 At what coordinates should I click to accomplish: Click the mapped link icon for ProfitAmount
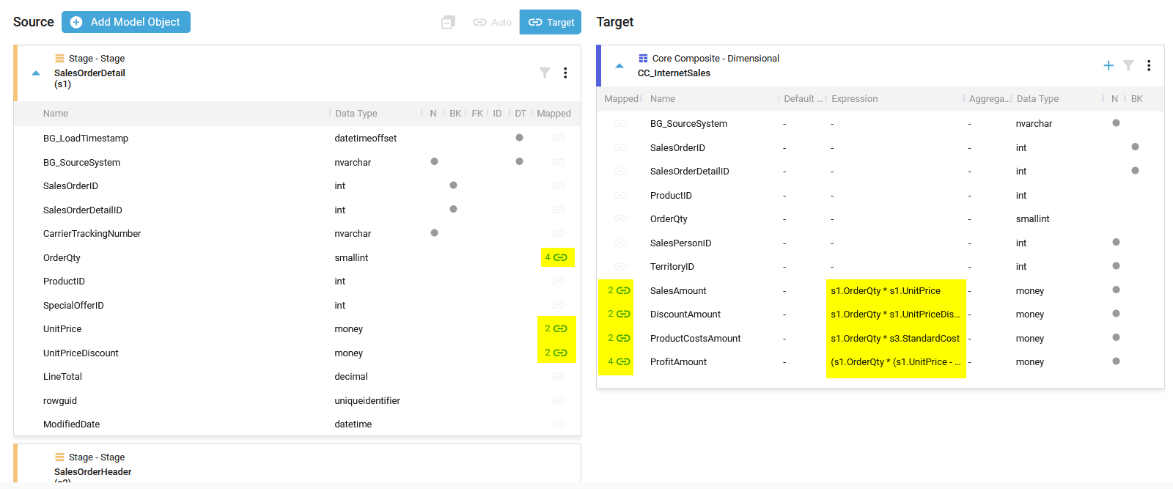tap(623, 361)
